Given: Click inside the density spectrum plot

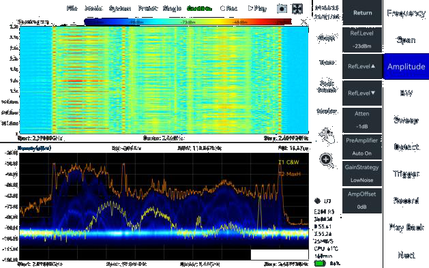Looking at the screenshot, I should [x=164, y=207].
